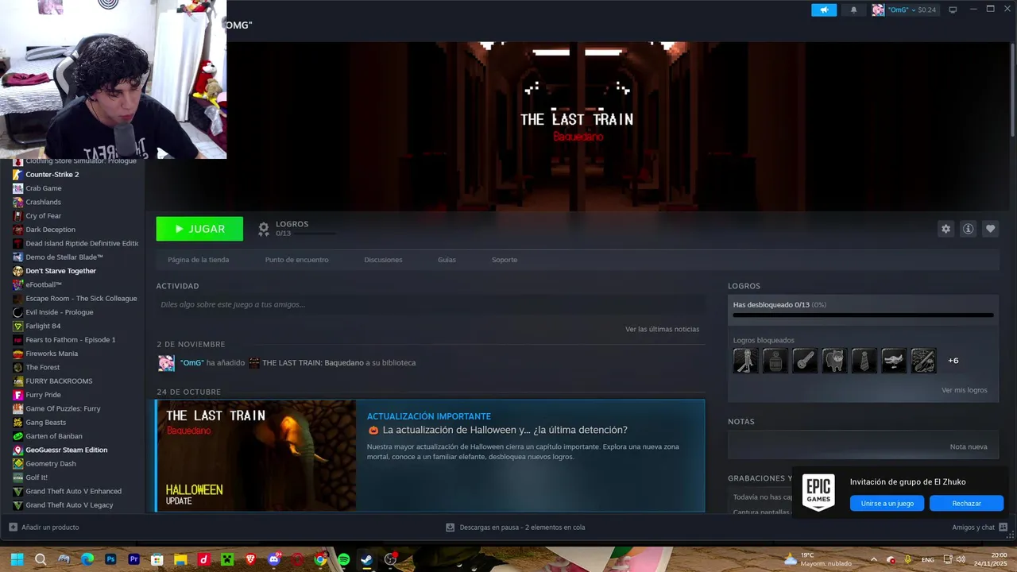Open the Windows Start menu
Viewport: 1017px width, 572px height.
pyautogui.click(x=17, y=559)
